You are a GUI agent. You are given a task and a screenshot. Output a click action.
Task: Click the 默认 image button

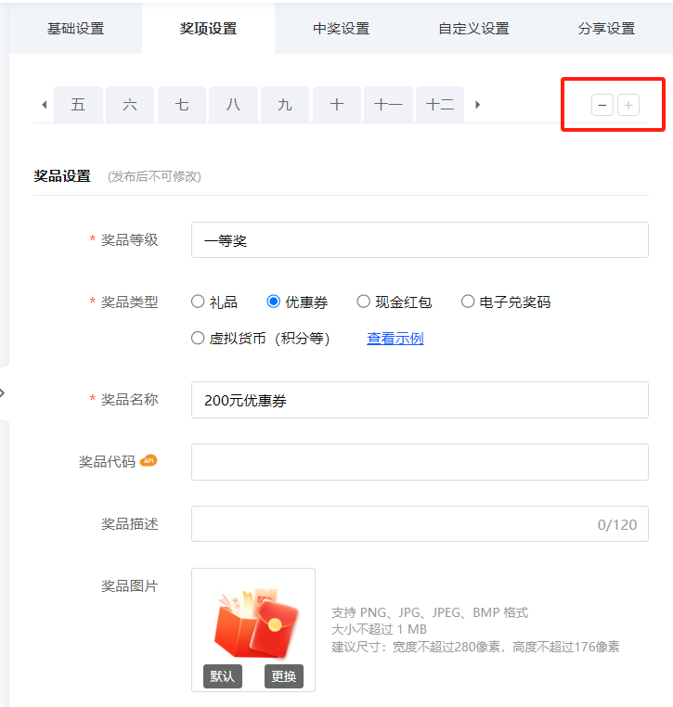(x=223, y=676)
